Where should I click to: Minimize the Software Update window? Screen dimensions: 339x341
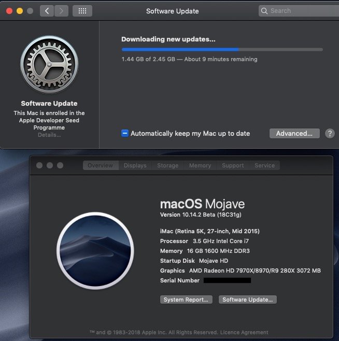tap(20, 11)
